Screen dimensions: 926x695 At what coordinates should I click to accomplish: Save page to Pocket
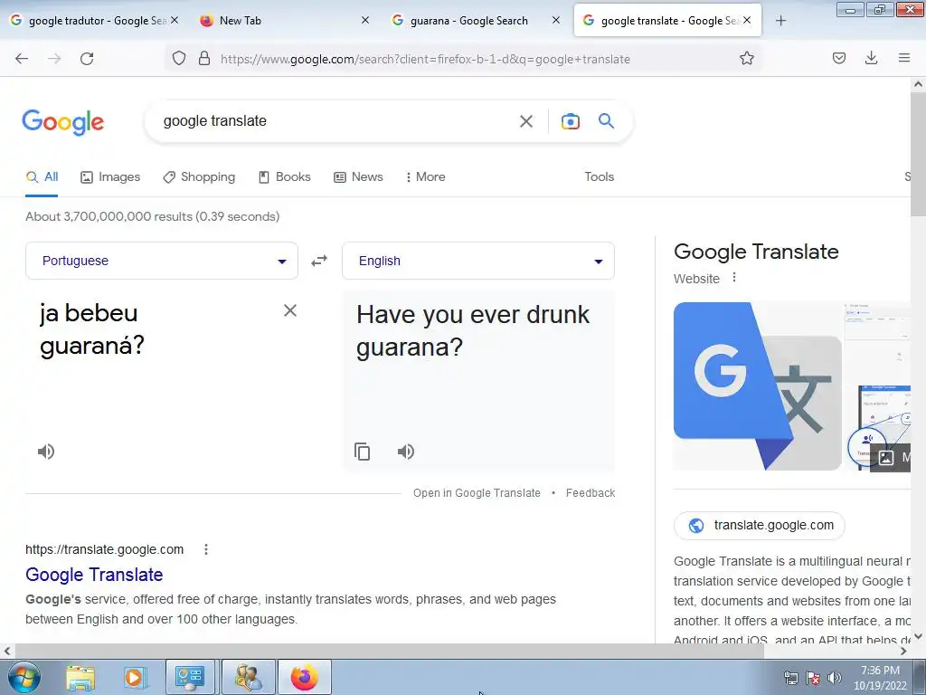coord(838,59)
